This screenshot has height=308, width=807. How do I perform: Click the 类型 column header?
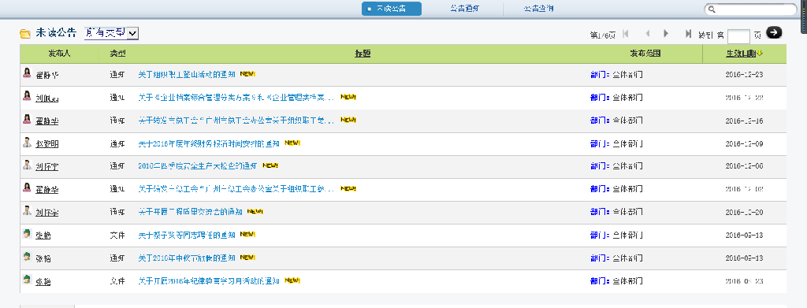[117, 54]
